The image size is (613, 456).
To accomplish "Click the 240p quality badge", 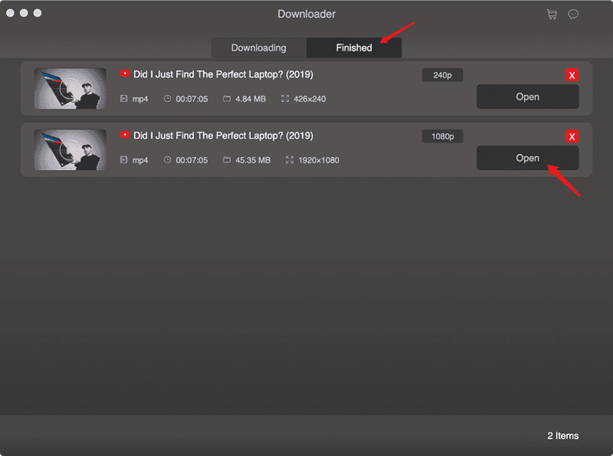I will (442, 75).
